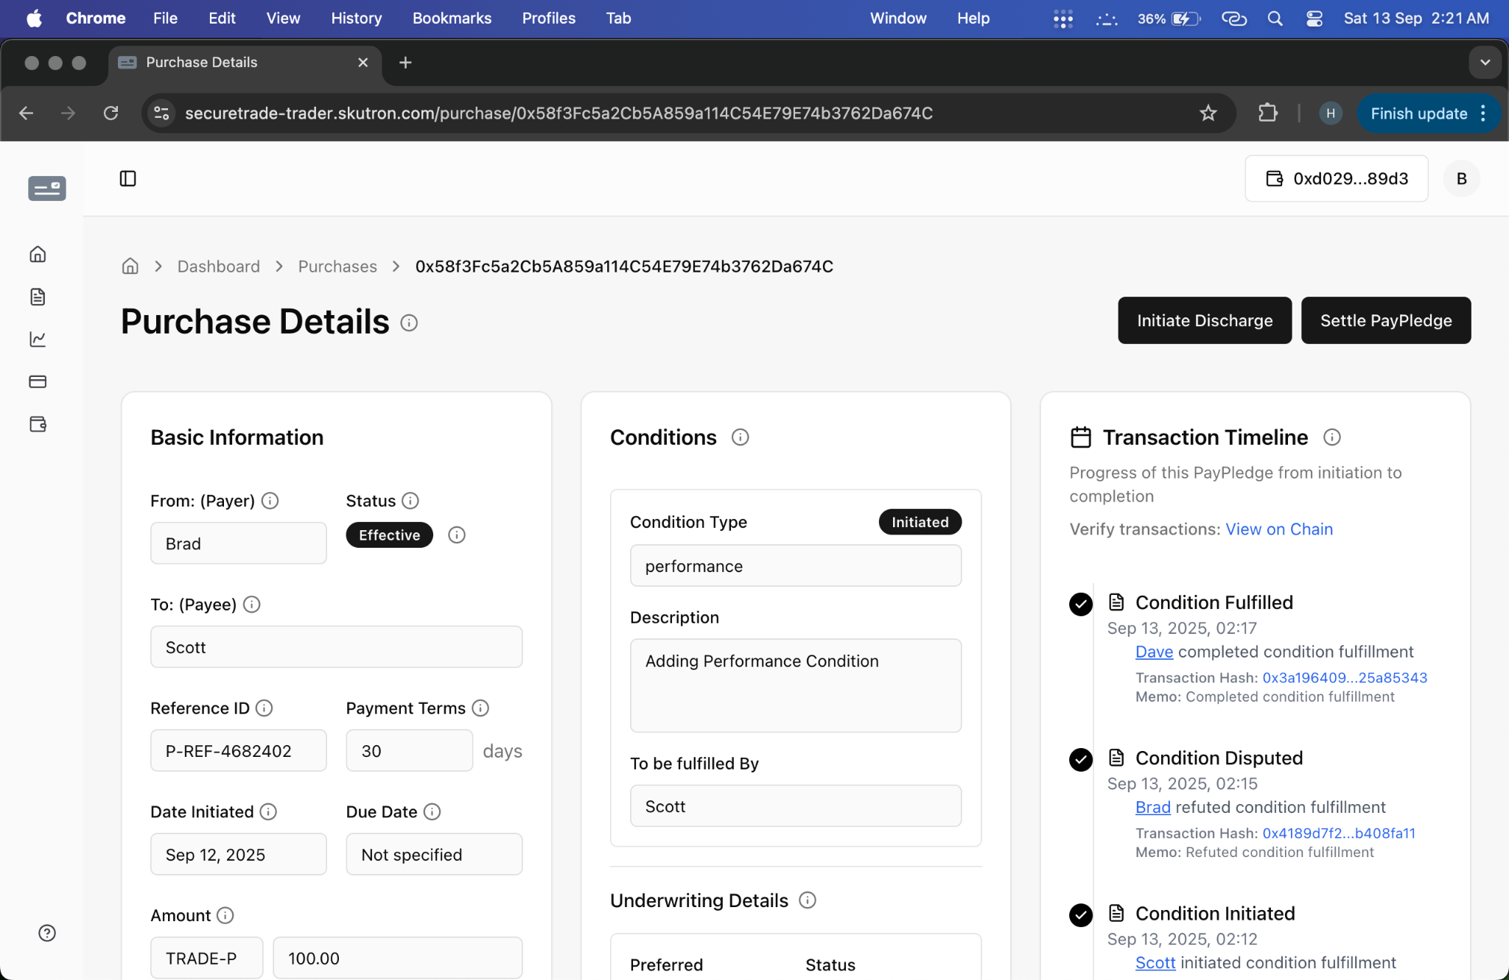Open transaction hash 0x4189d7f2...b408fa11
1509x980 pixels.
[x=1339, y=833]
